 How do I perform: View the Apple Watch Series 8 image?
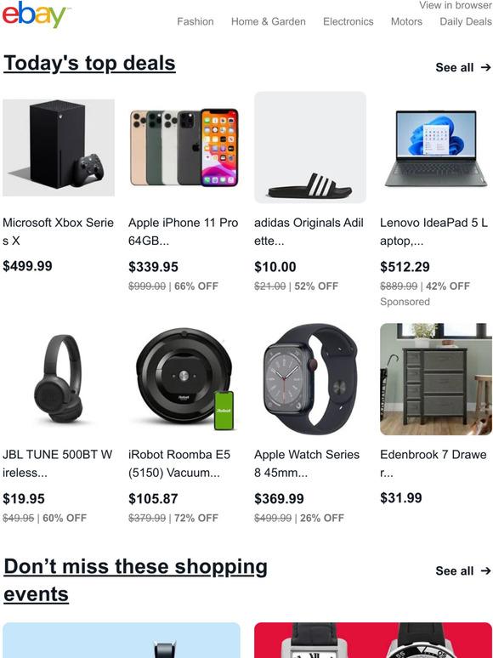[x=310, y=379]
